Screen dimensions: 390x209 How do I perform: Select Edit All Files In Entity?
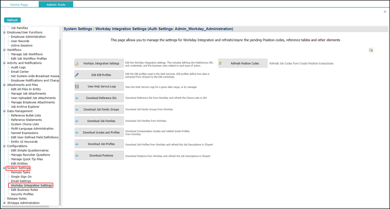pyautogui.click(x=26, y=89)
